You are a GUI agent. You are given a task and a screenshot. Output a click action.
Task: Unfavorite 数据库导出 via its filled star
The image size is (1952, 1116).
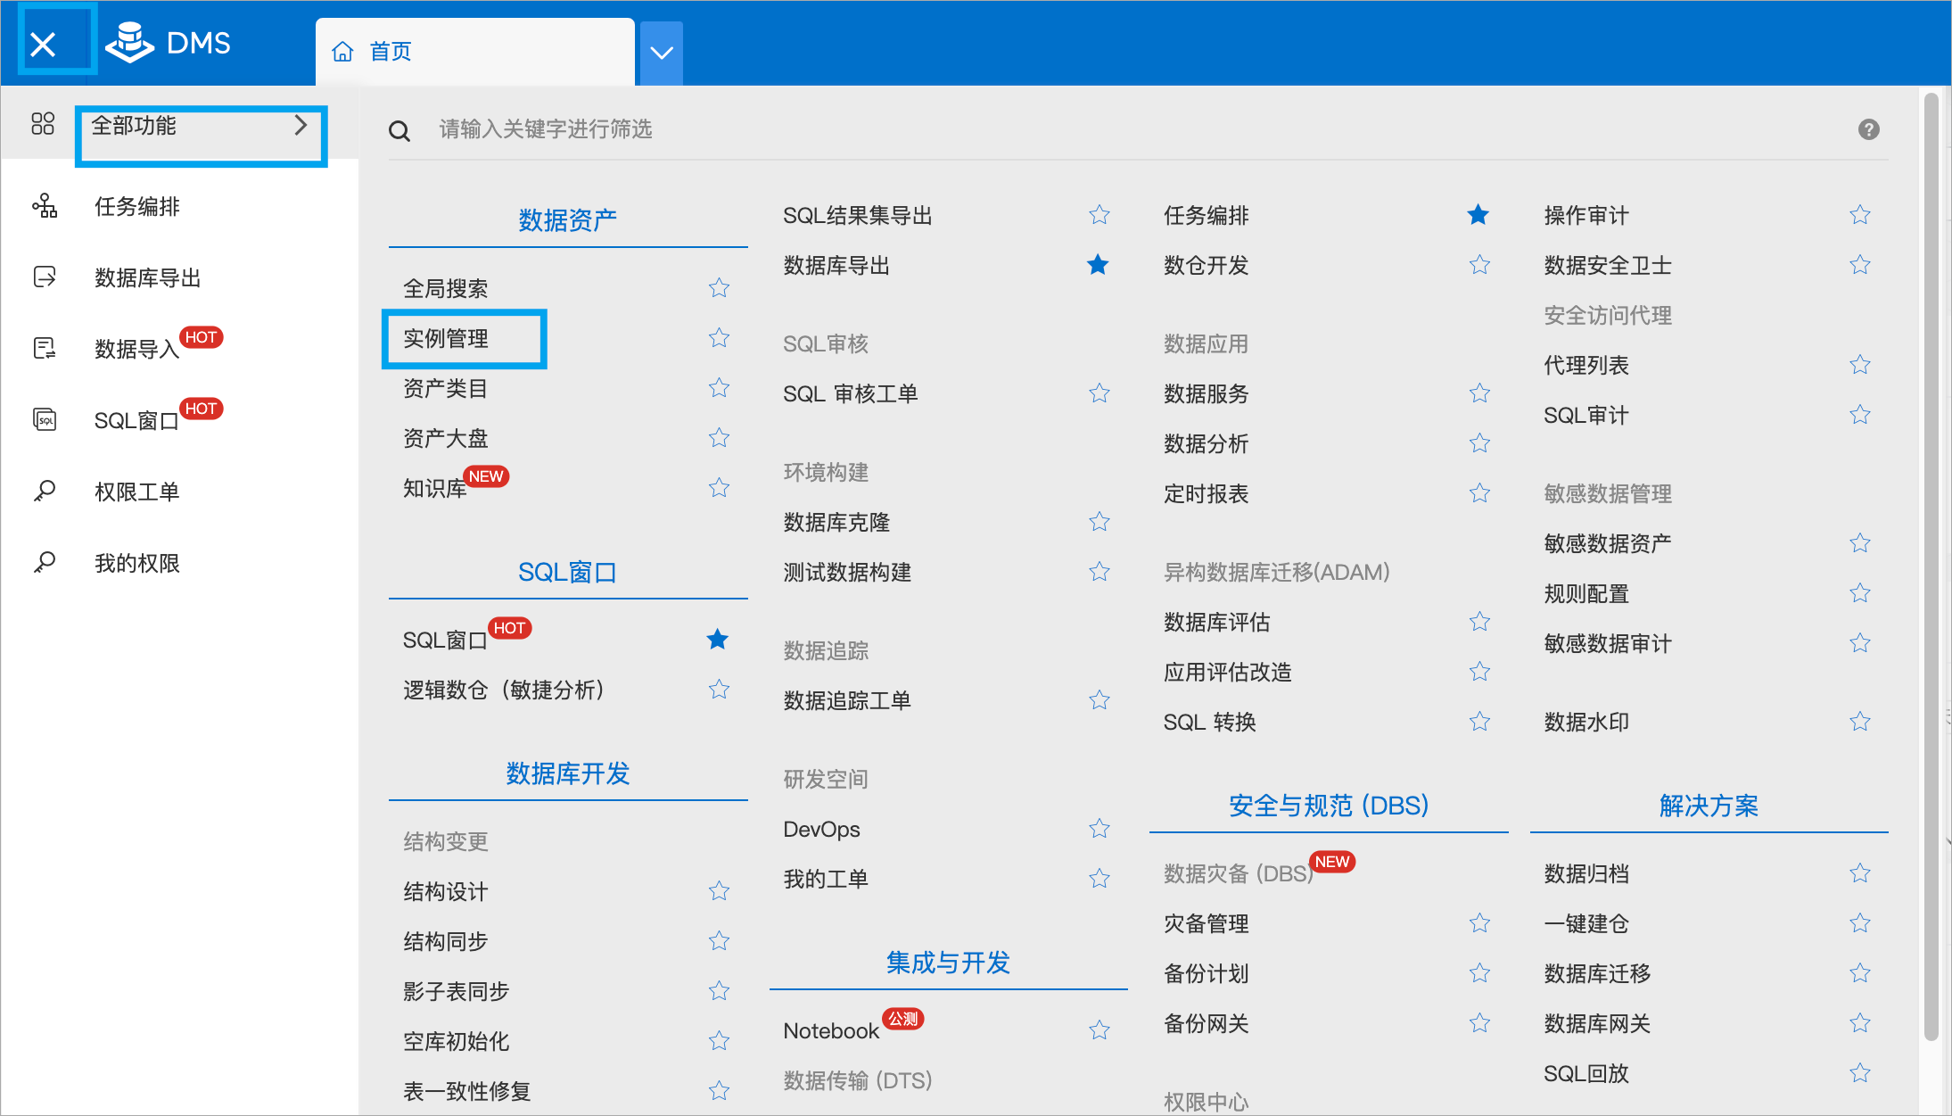coord(1098,265)
